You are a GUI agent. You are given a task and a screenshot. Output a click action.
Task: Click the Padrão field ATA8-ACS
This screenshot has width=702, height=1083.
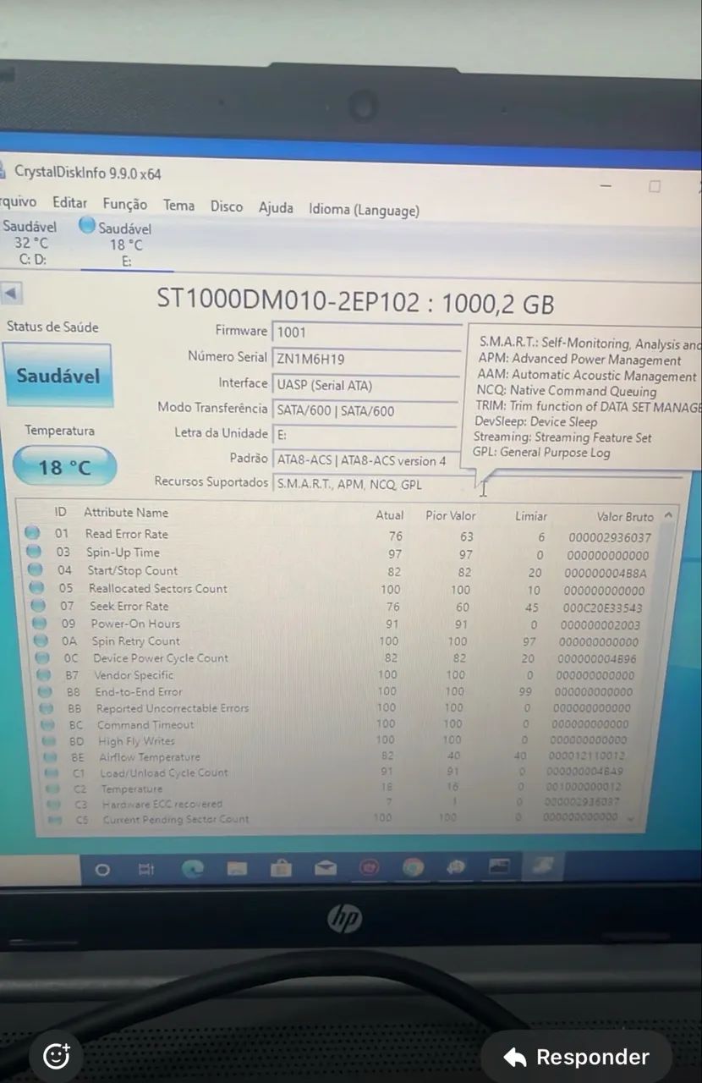366,460
